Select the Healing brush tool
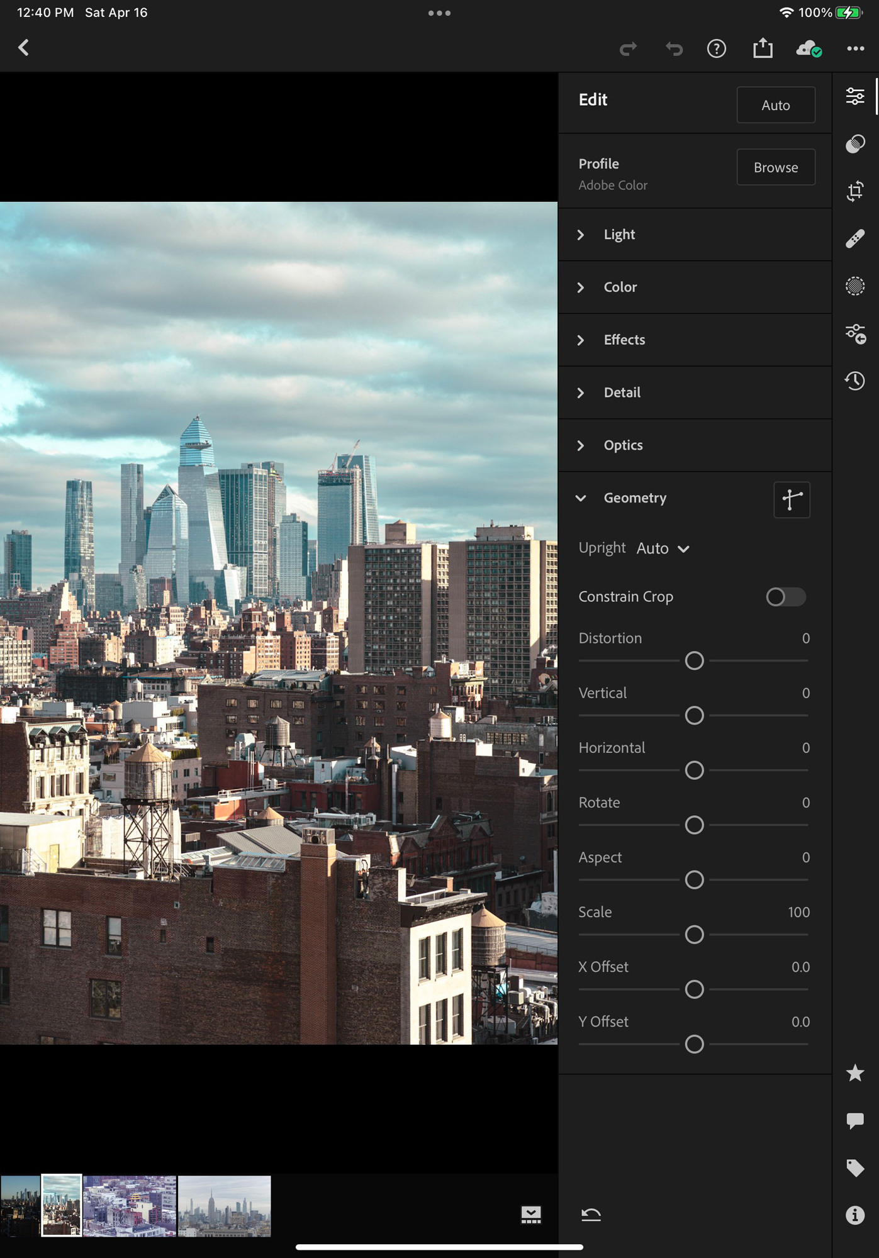This screenshot has width=879, height=1258. point(854,239)
